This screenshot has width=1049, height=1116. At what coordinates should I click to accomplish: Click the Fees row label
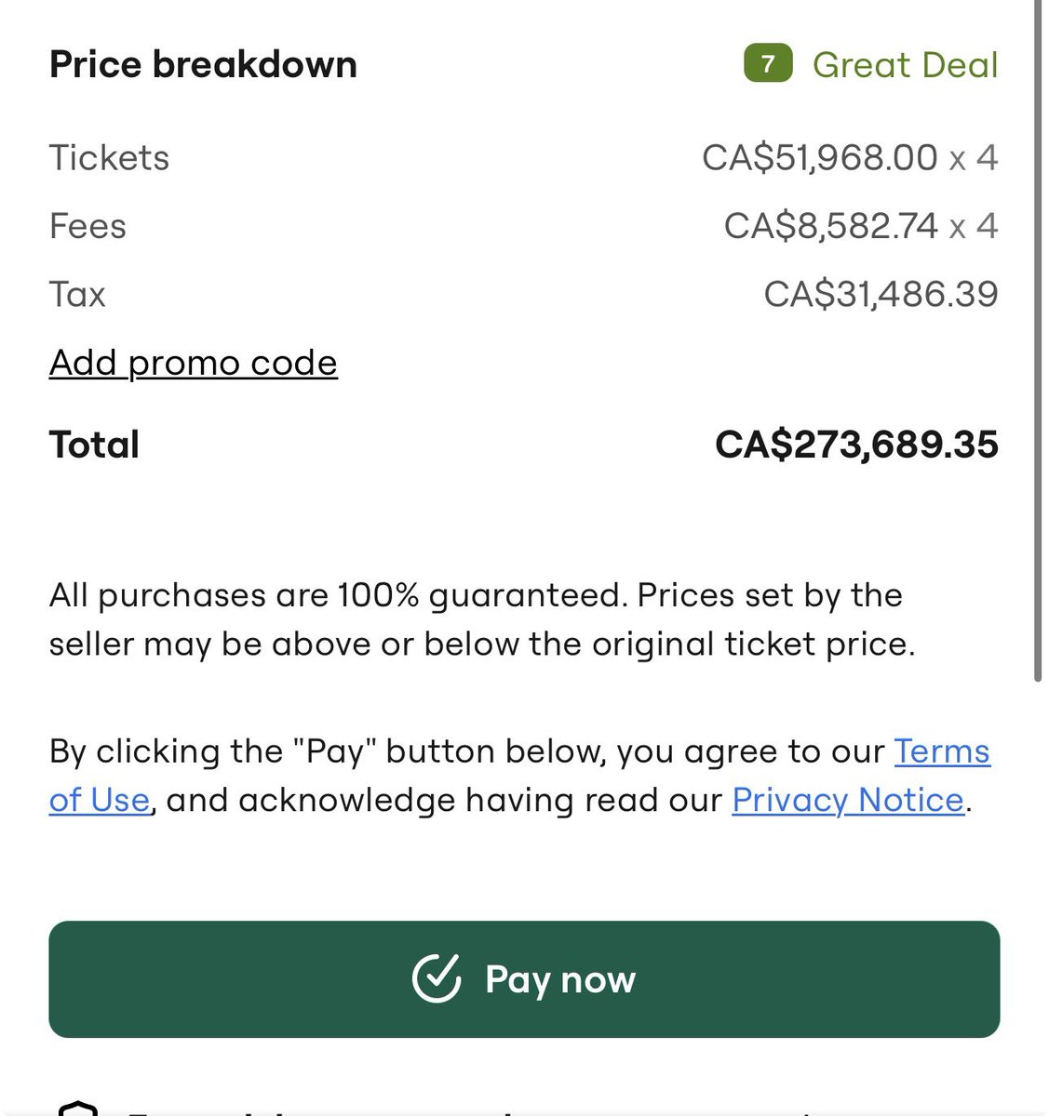(x=87, y=226)
